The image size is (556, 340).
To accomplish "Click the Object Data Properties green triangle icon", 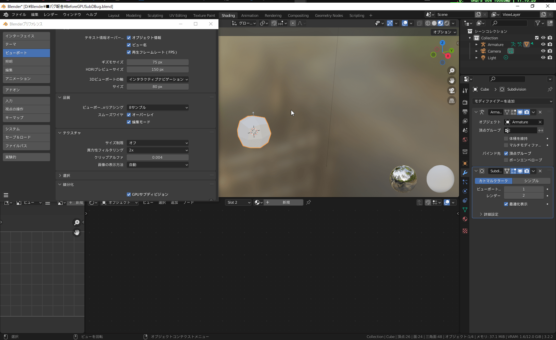I will pos(465,210).
